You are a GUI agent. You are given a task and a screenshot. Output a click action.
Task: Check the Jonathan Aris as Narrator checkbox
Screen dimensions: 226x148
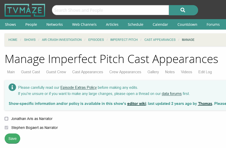coord(7,119)
